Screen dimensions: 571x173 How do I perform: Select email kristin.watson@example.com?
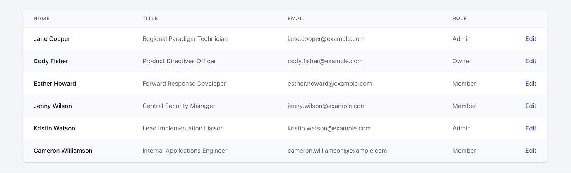pos(329,128)
